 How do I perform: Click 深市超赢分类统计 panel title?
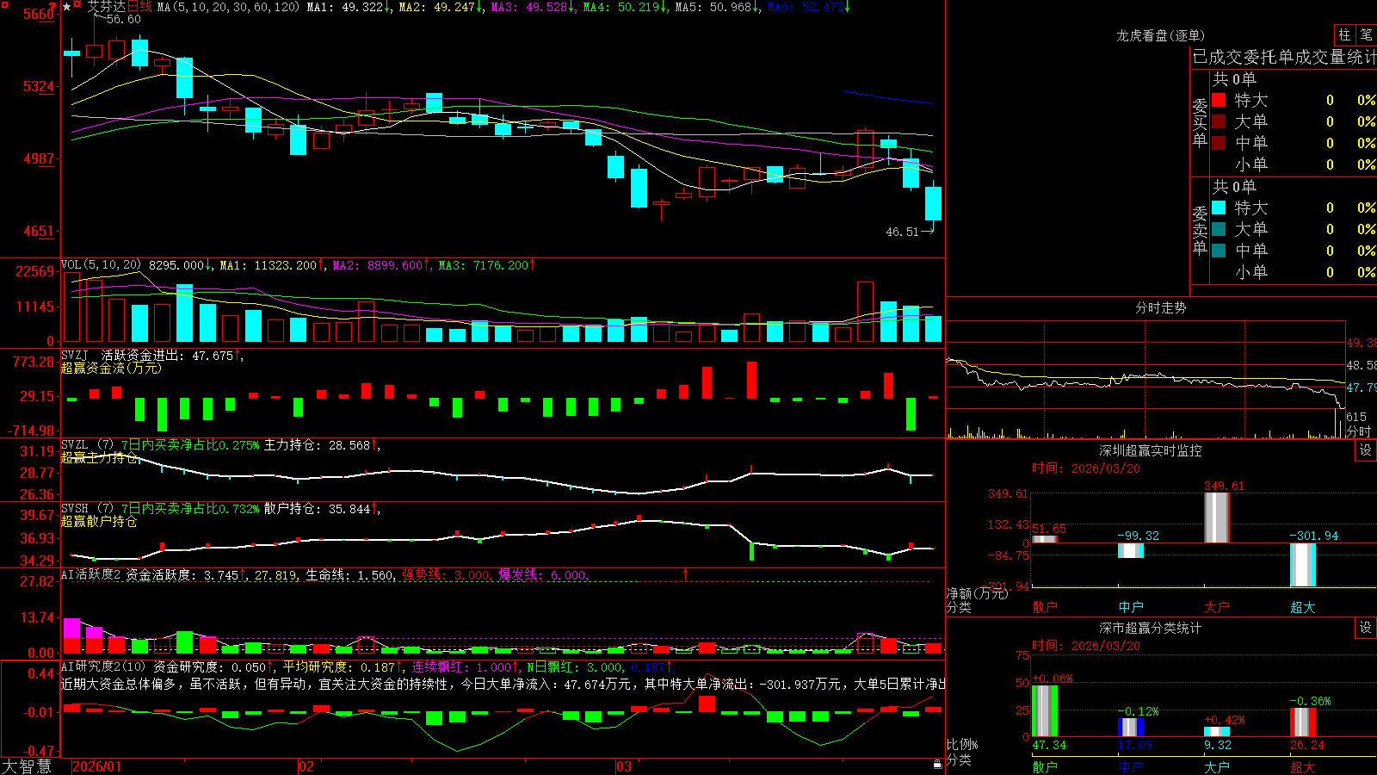[1150, 628]
